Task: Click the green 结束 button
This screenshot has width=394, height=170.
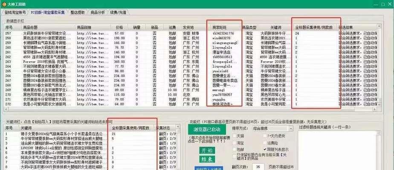Action: tap(207, 159)
